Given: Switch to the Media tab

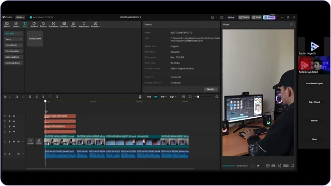Looking at the screenshot, I should [x=7, y=24].
